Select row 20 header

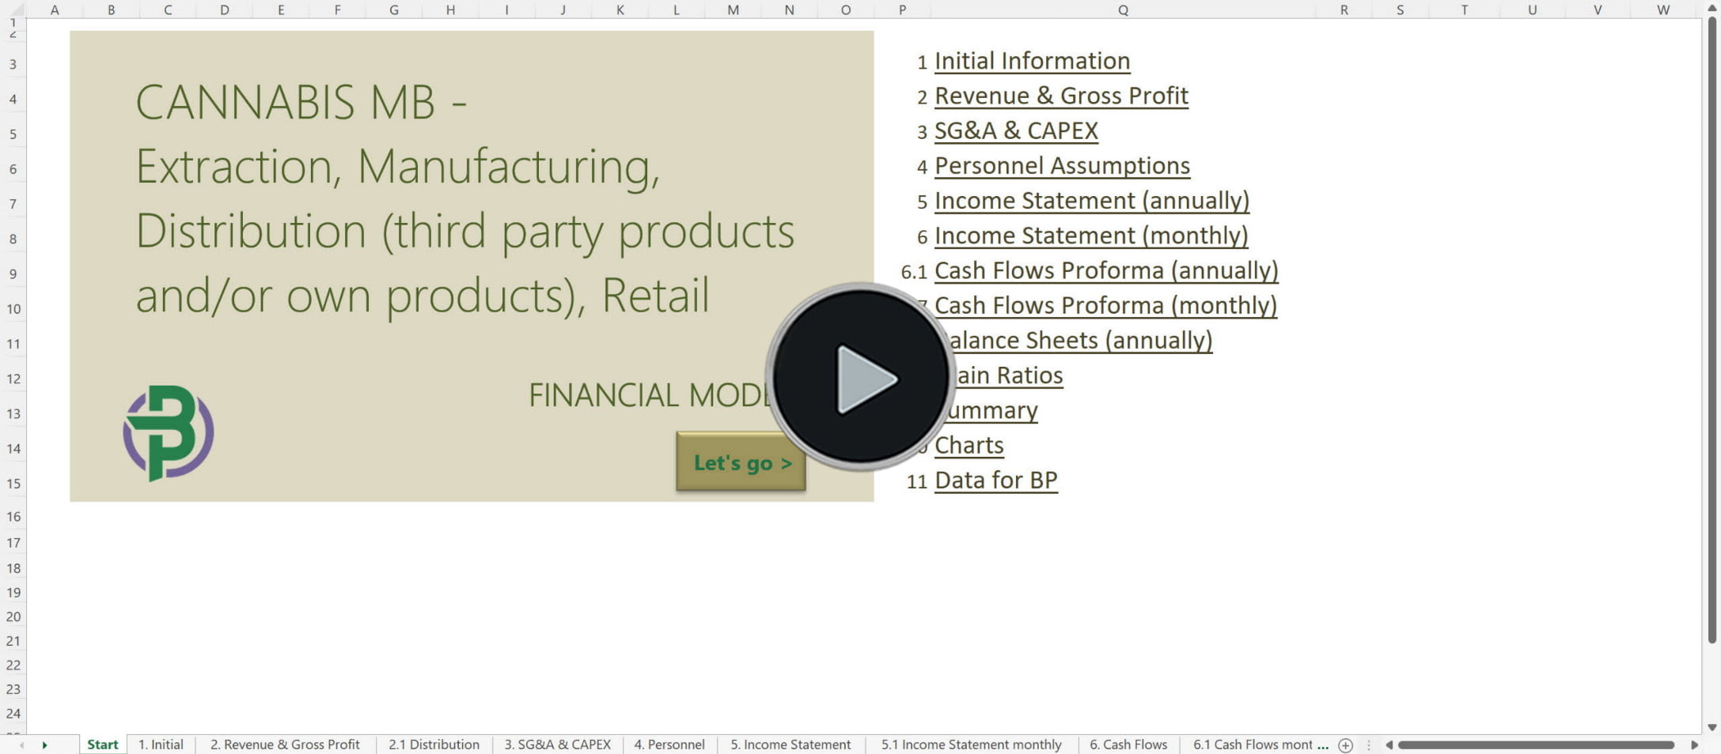13,616
